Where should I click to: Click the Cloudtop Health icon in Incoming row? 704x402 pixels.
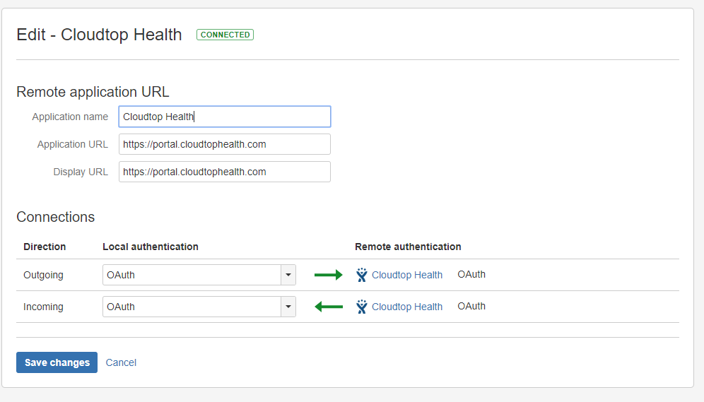361,307
